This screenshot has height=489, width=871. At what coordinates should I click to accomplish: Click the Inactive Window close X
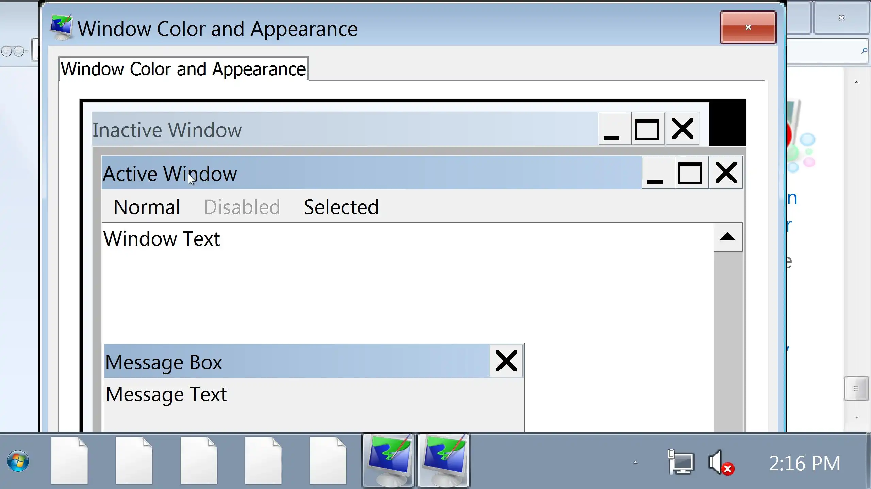point(682,129)
